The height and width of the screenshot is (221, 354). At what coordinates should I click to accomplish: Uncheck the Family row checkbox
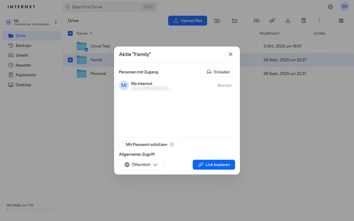(70, 60)
